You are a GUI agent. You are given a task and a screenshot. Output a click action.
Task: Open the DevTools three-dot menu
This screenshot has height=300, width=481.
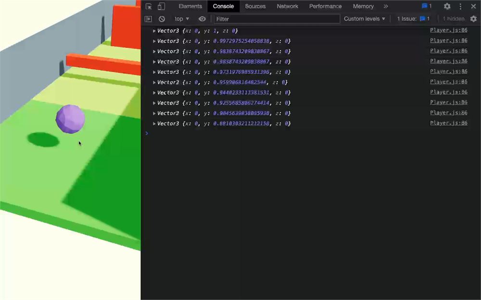click(x=460, y=6)
